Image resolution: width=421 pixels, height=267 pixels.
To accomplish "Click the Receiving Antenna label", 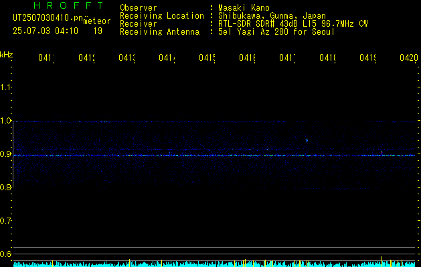I will pos(160,32).
